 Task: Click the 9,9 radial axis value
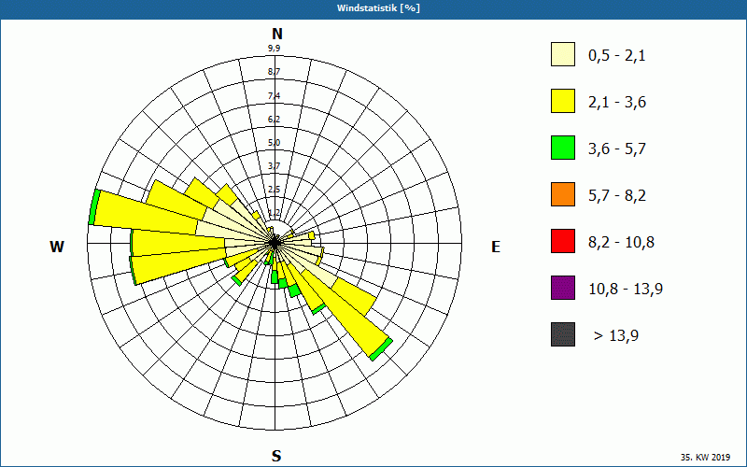click(x=274, y=48)
